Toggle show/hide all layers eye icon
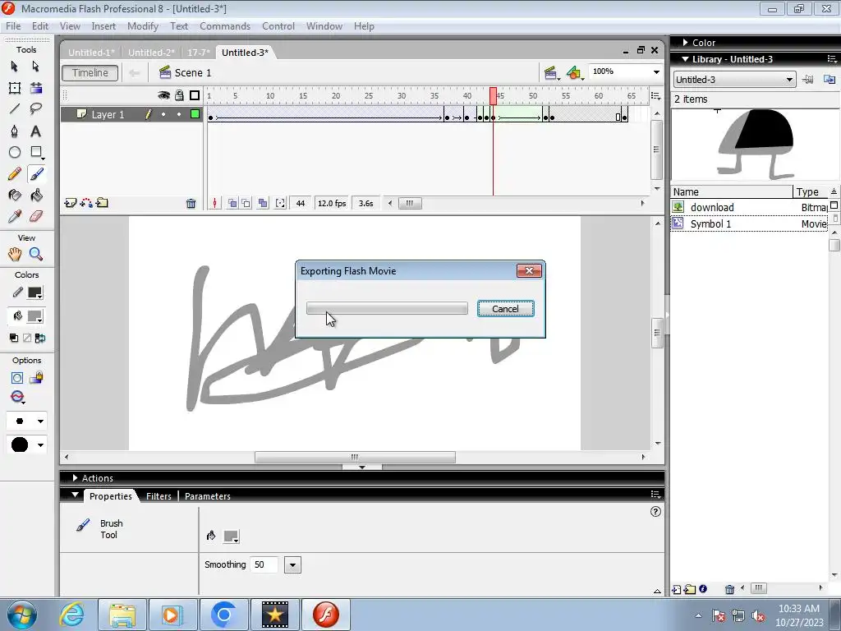841x631 pixels. pyautogui.click(x=163, y=95)
